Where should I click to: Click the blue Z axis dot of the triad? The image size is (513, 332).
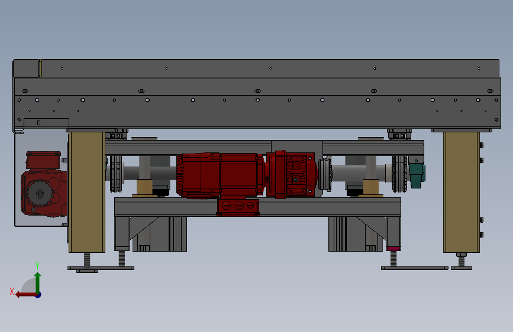coord(38,295)
